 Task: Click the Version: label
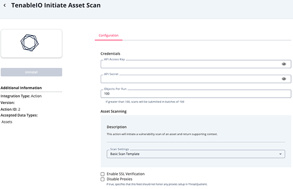pyautogui.click(x=8, y=103)
